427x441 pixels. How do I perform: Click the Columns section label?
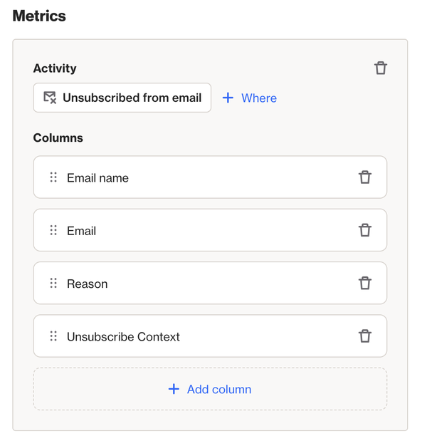[x=58, y=138]
